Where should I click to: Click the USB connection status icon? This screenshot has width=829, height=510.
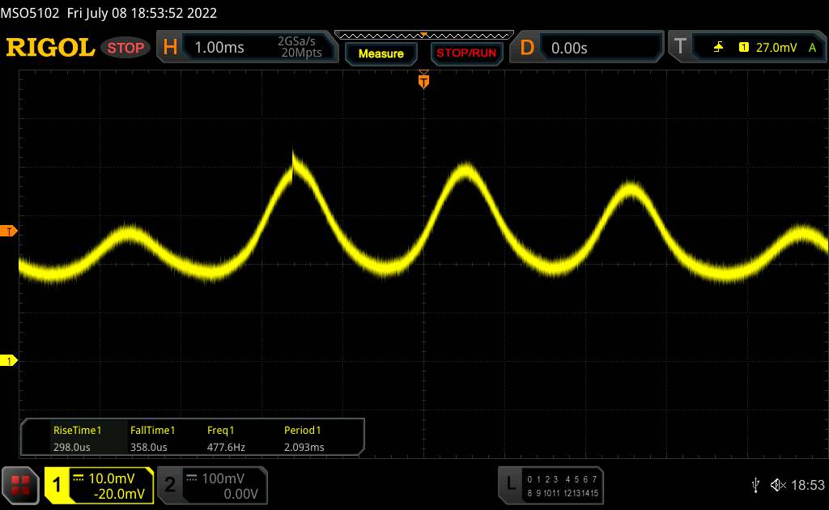pyautogui.click(x=755, y=484)
